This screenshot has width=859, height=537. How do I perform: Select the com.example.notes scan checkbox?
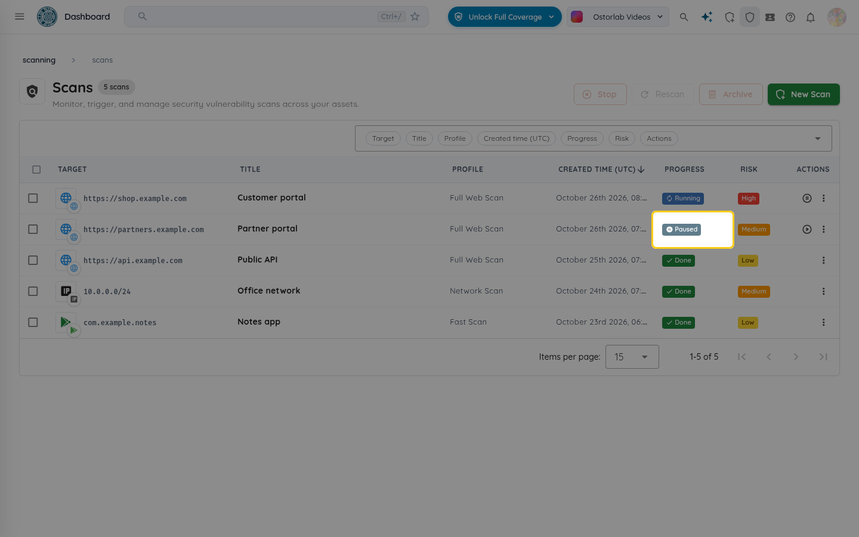click(33, 322)
